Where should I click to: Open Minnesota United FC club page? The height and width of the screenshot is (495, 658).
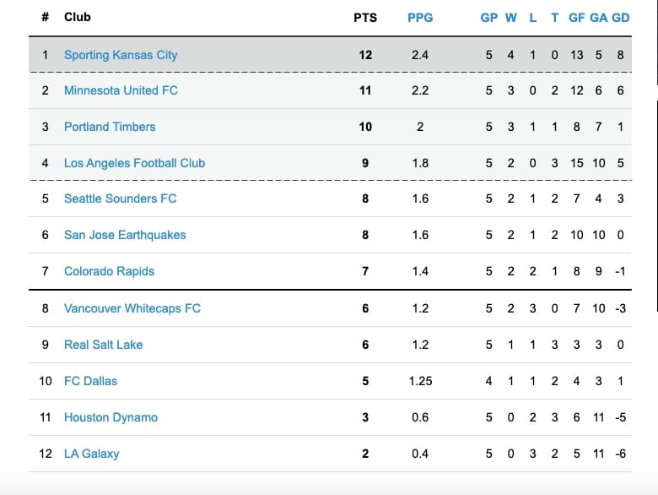click(x=121, y=90)
